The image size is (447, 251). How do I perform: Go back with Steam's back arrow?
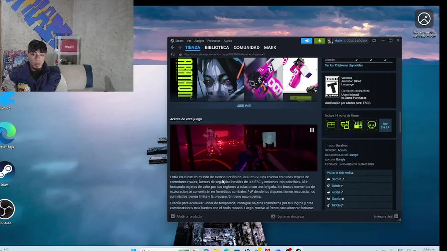pyautogui.click(x=172, y=47)
